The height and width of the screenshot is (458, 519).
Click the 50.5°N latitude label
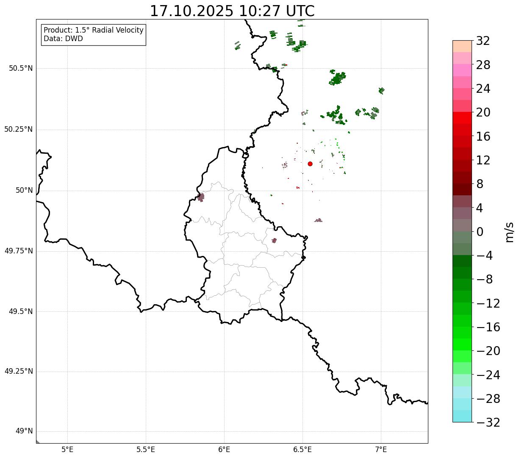pyautogui.click(x=21, y=68)
